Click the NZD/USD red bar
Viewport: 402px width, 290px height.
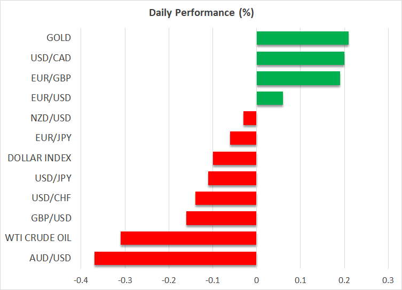pos(250,118)
